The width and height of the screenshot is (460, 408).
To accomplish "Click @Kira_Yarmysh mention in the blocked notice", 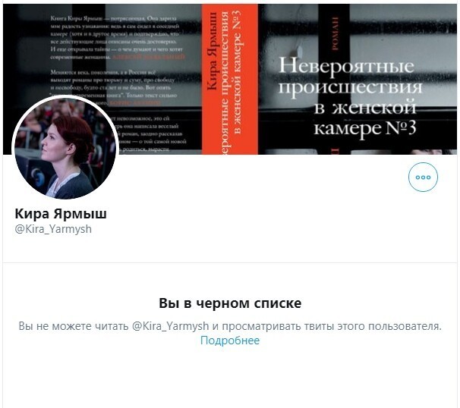I will [x=171, y=326].
